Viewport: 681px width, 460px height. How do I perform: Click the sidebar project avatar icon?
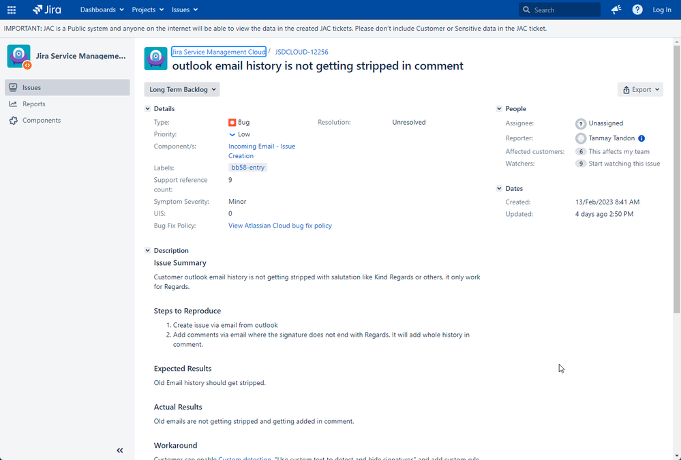point(19,57)
